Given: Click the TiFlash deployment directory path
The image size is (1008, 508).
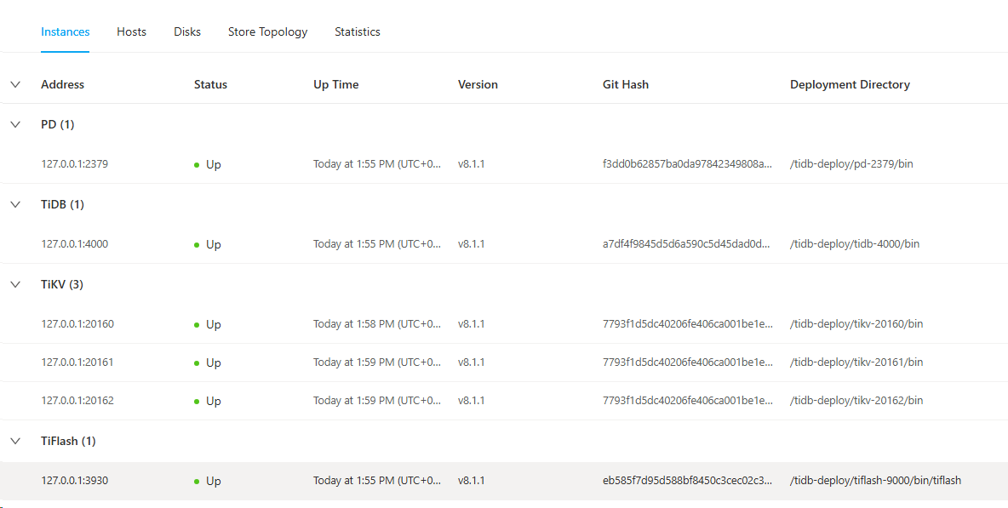Looking at the screenshot, I should 875,481.
